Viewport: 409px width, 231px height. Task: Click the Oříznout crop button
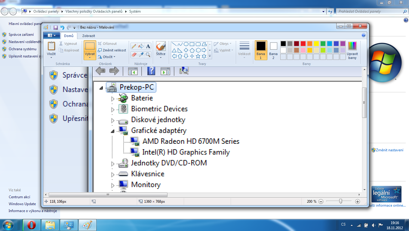(x=107, y=44)
